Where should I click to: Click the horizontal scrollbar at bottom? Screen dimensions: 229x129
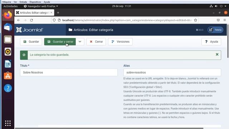(x=109, y=128)
